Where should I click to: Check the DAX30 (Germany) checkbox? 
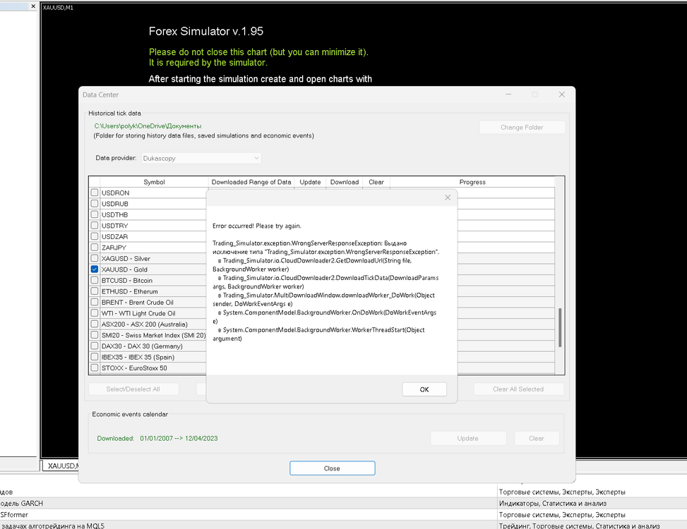click(94, 346)
